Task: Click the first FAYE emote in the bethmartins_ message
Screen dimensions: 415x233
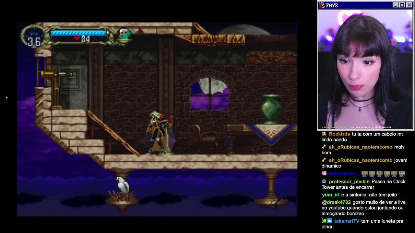Action: tap(364, 174)
